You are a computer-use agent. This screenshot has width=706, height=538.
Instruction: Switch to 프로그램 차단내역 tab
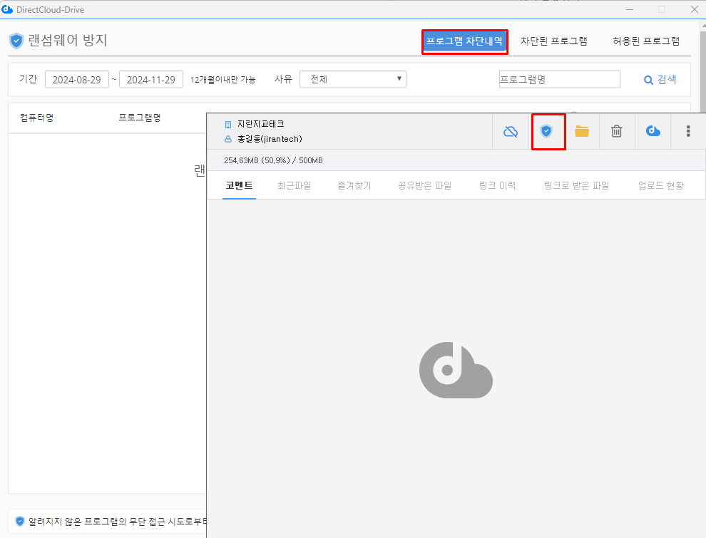point(464,41)
